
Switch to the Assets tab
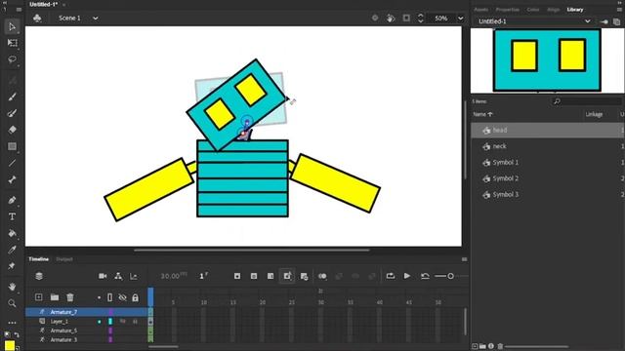tap(480, 10)
